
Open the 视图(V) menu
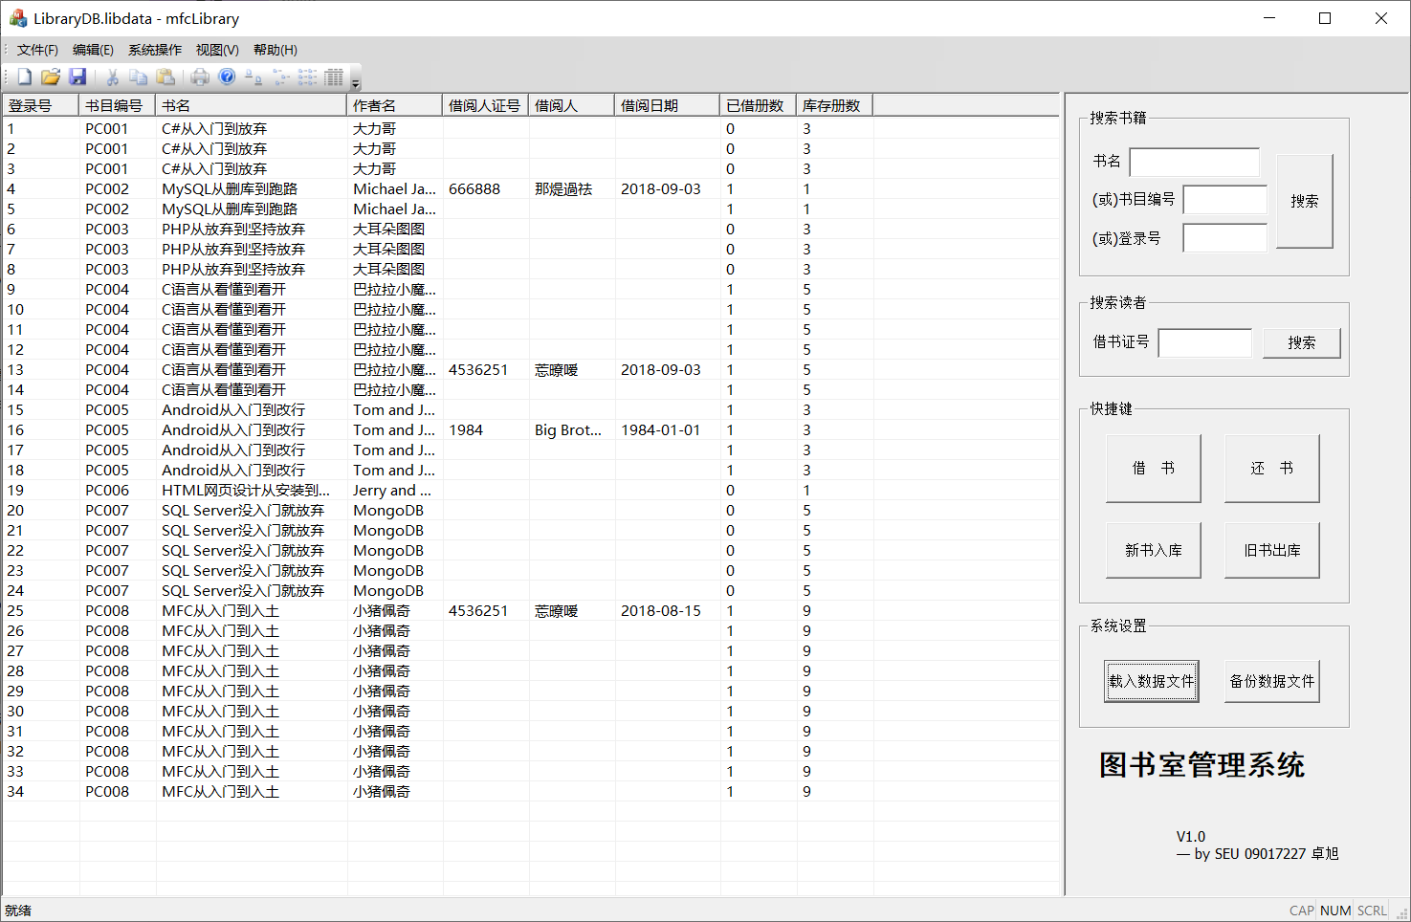tap(217, 50)
